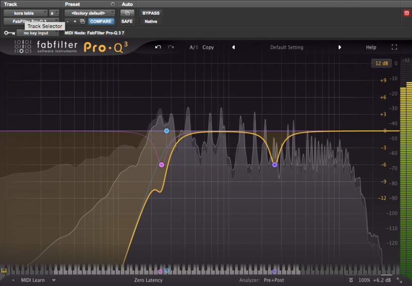Click the redo arrow icon
Viewport: 412px width, 286px height.
[x=171, y=47]
